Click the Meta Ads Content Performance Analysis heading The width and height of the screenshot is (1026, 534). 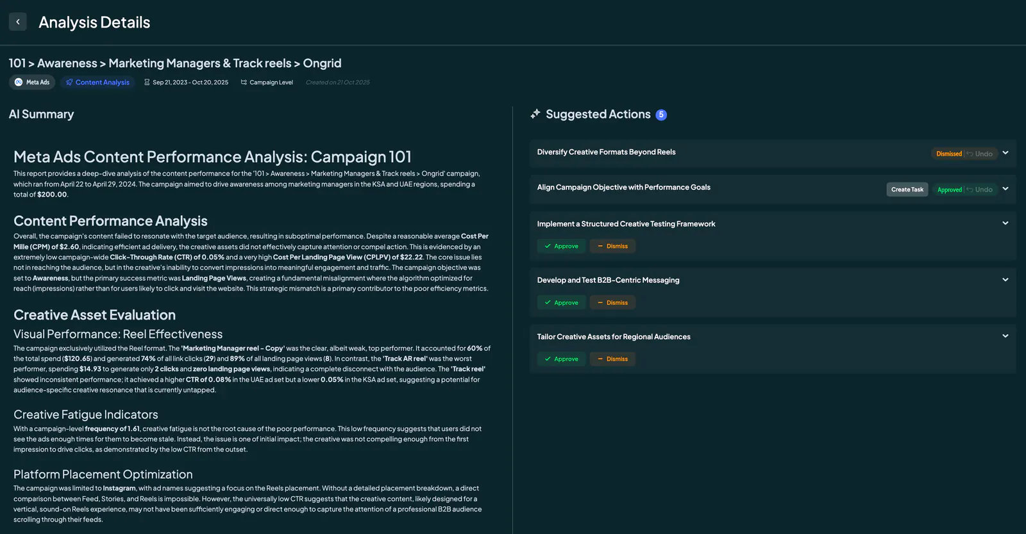(x=212, y=157)
